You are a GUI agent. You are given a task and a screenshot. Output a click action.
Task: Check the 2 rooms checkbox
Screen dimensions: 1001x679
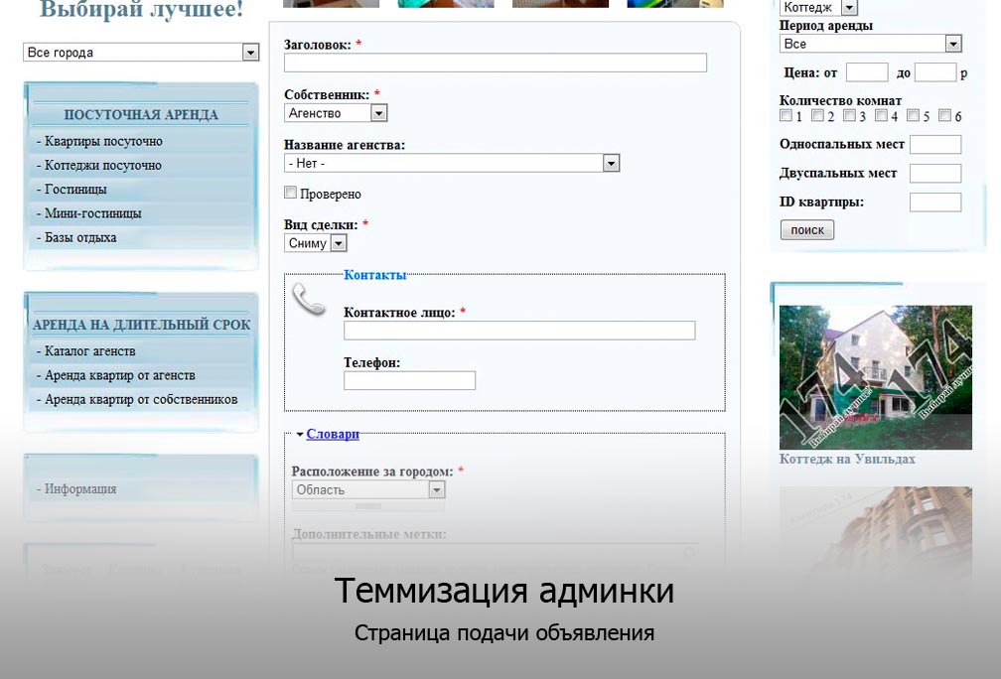818,115
